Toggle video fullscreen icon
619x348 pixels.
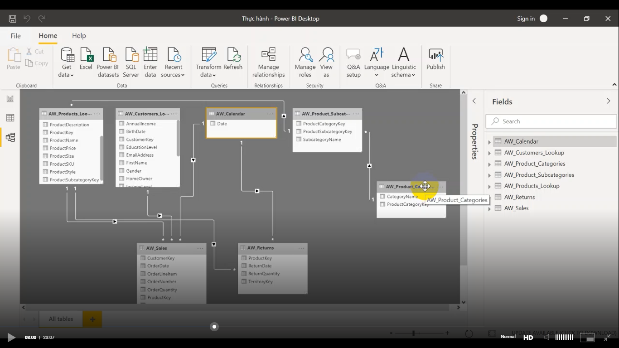pos(492,333)
